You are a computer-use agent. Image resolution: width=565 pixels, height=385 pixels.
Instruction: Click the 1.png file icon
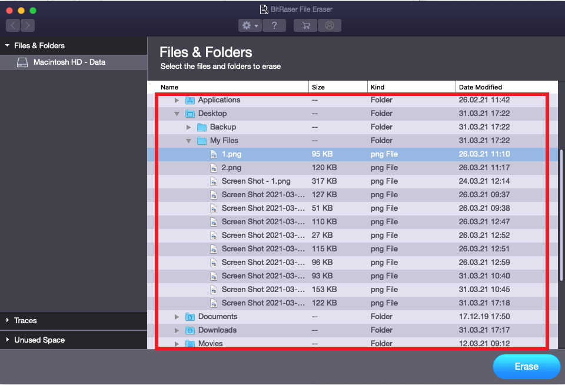pos(214,154)
